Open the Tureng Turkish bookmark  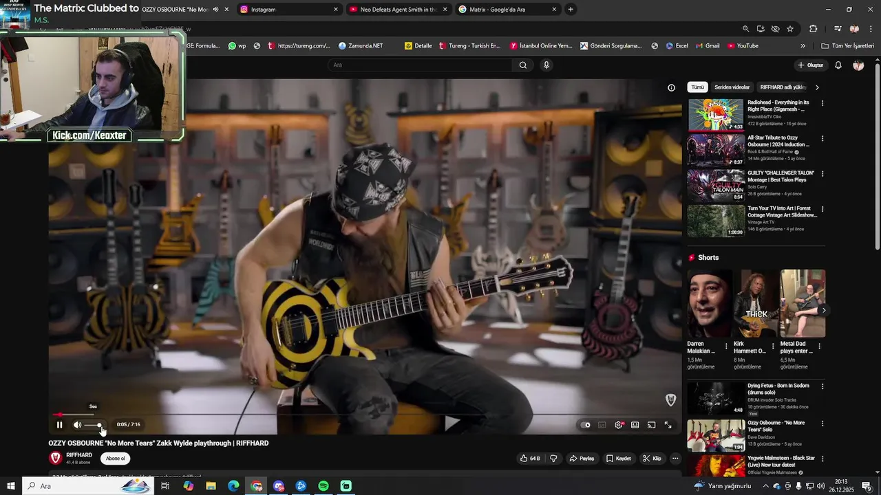pos(470,46)
